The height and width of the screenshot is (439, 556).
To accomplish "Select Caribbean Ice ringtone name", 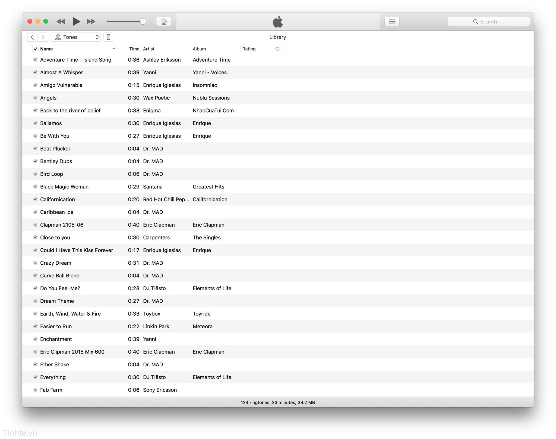I will click(x=57, y=212).
